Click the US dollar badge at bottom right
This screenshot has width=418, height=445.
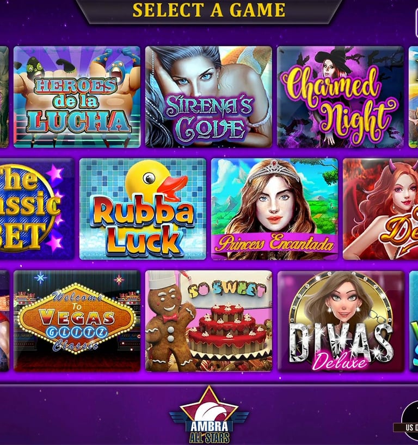[x=409, y=422]
